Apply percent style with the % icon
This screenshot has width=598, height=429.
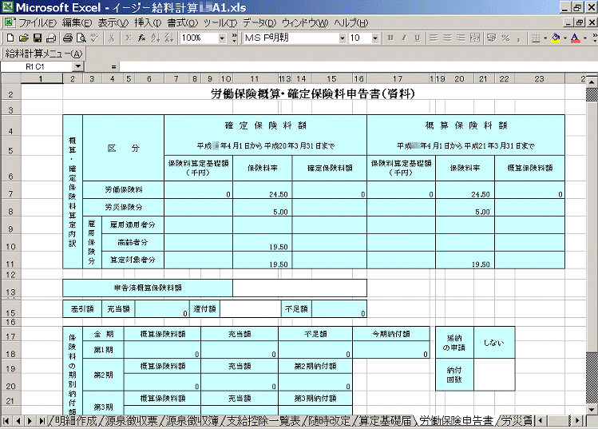506,38
